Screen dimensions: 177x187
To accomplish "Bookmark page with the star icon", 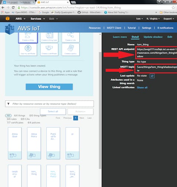I will [x=173, y=8].
